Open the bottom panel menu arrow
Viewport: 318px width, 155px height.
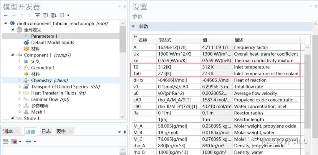[x=120, y=132]
